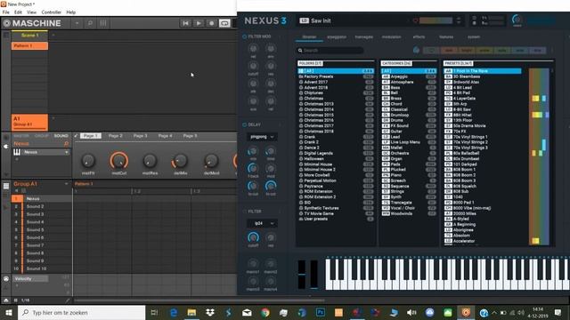The image size is (570, 320).
Task: Click Windows Start button
Action: [9, 312]
